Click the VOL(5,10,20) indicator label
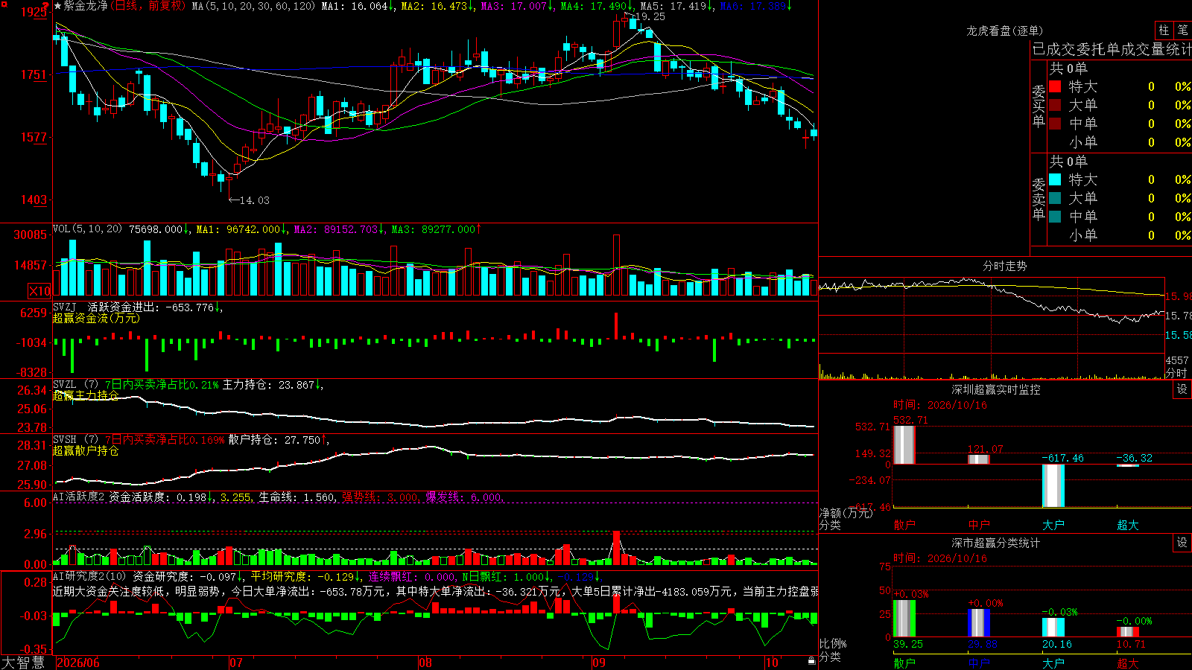This screenshot has height=670, width=1192. (87, 229)
